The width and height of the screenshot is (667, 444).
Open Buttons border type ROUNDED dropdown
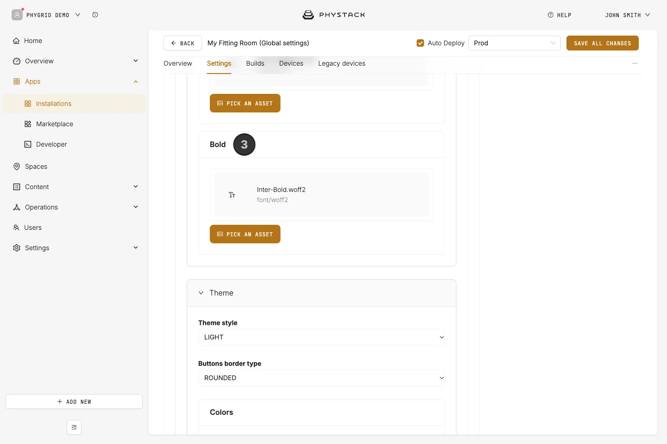(x=321, y=378)
